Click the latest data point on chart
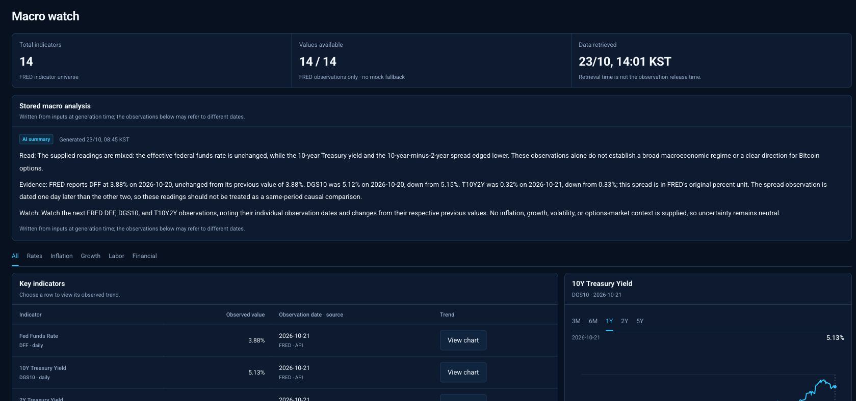Viewport: 856px width, 401px height. 835,387
